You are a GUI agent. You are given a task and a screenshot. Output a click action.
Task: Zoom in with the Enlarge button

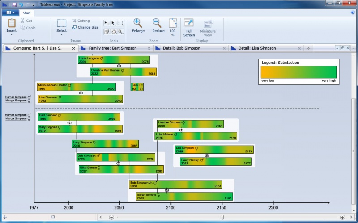pos(138,26)
